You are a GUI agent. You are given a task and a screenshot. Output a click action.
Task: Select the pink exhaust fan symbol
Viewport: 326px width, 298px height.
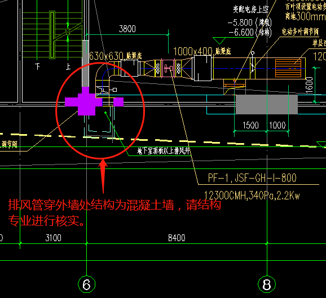click(x=169, y=68)
